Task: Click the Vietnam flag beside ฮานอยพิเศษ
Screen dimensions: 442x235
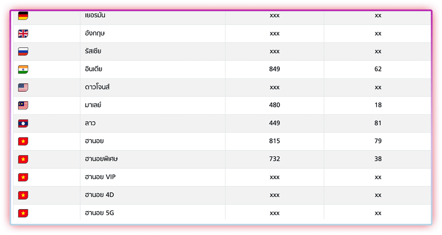Action: click(x=23, y=159)
